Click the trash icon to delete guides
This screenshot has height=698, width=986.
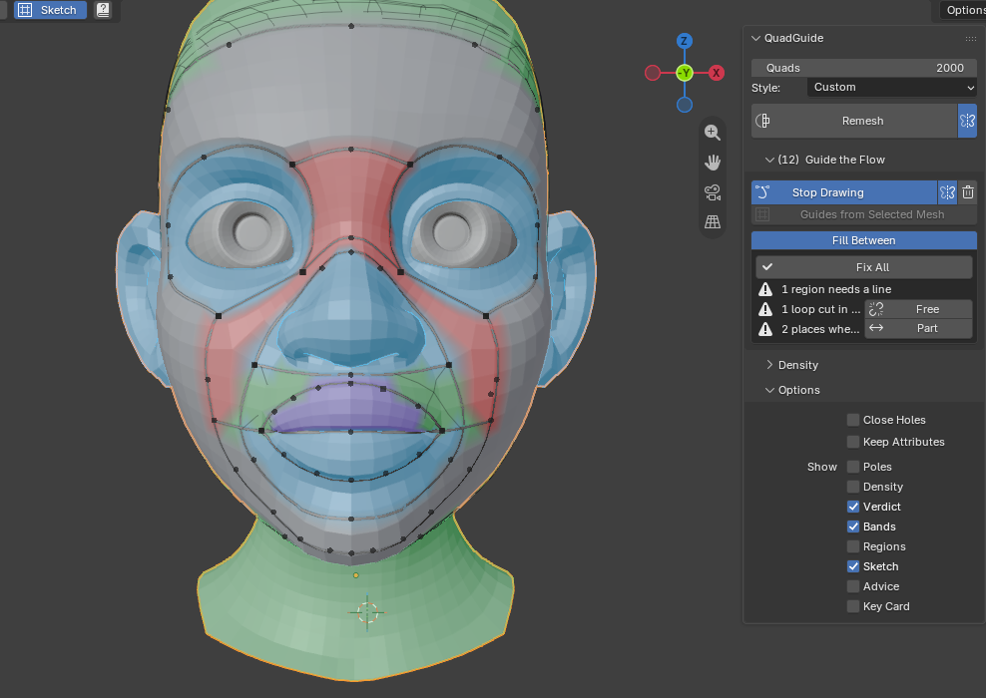[968, 192]
